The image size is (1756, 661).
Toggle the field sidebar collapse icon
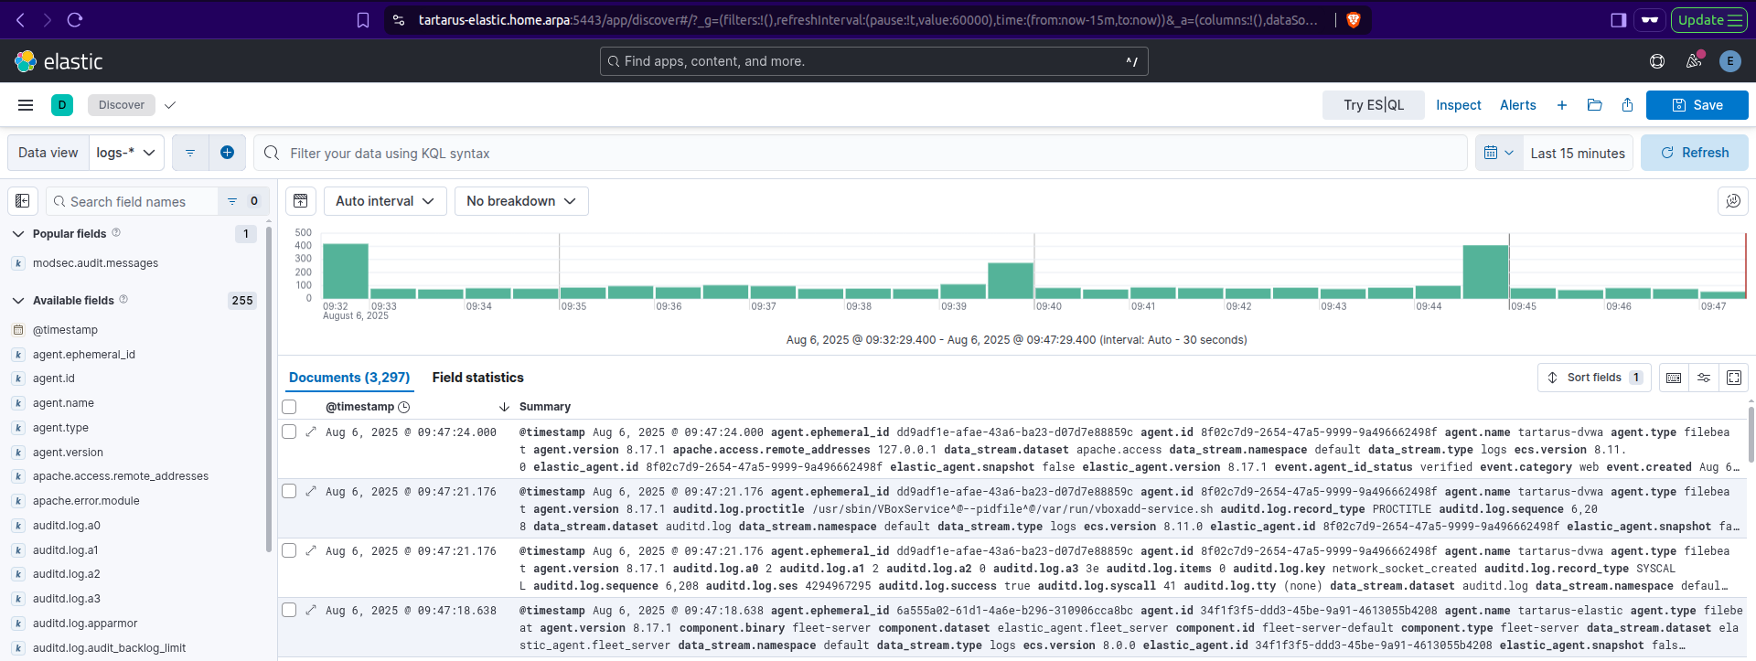[23, 201]
